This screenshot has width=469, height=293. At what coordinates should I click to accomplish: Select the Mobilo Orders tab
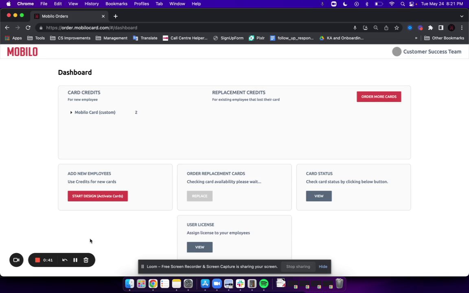[x=69, y=16]
